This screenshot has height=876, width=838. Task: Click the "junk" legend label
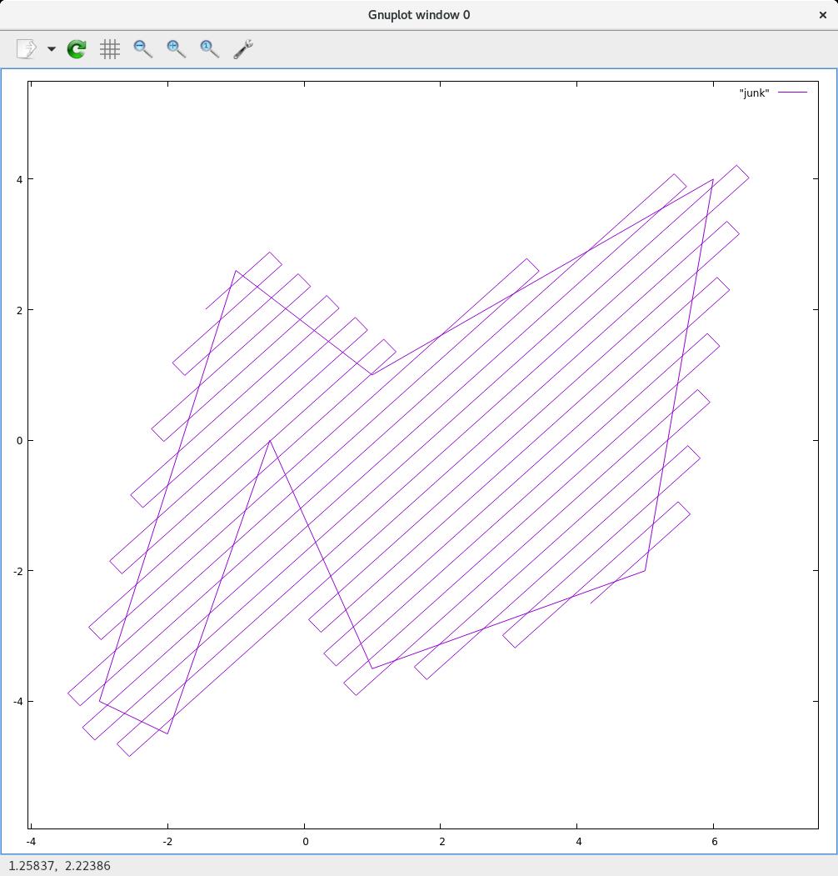pos(754,93)
